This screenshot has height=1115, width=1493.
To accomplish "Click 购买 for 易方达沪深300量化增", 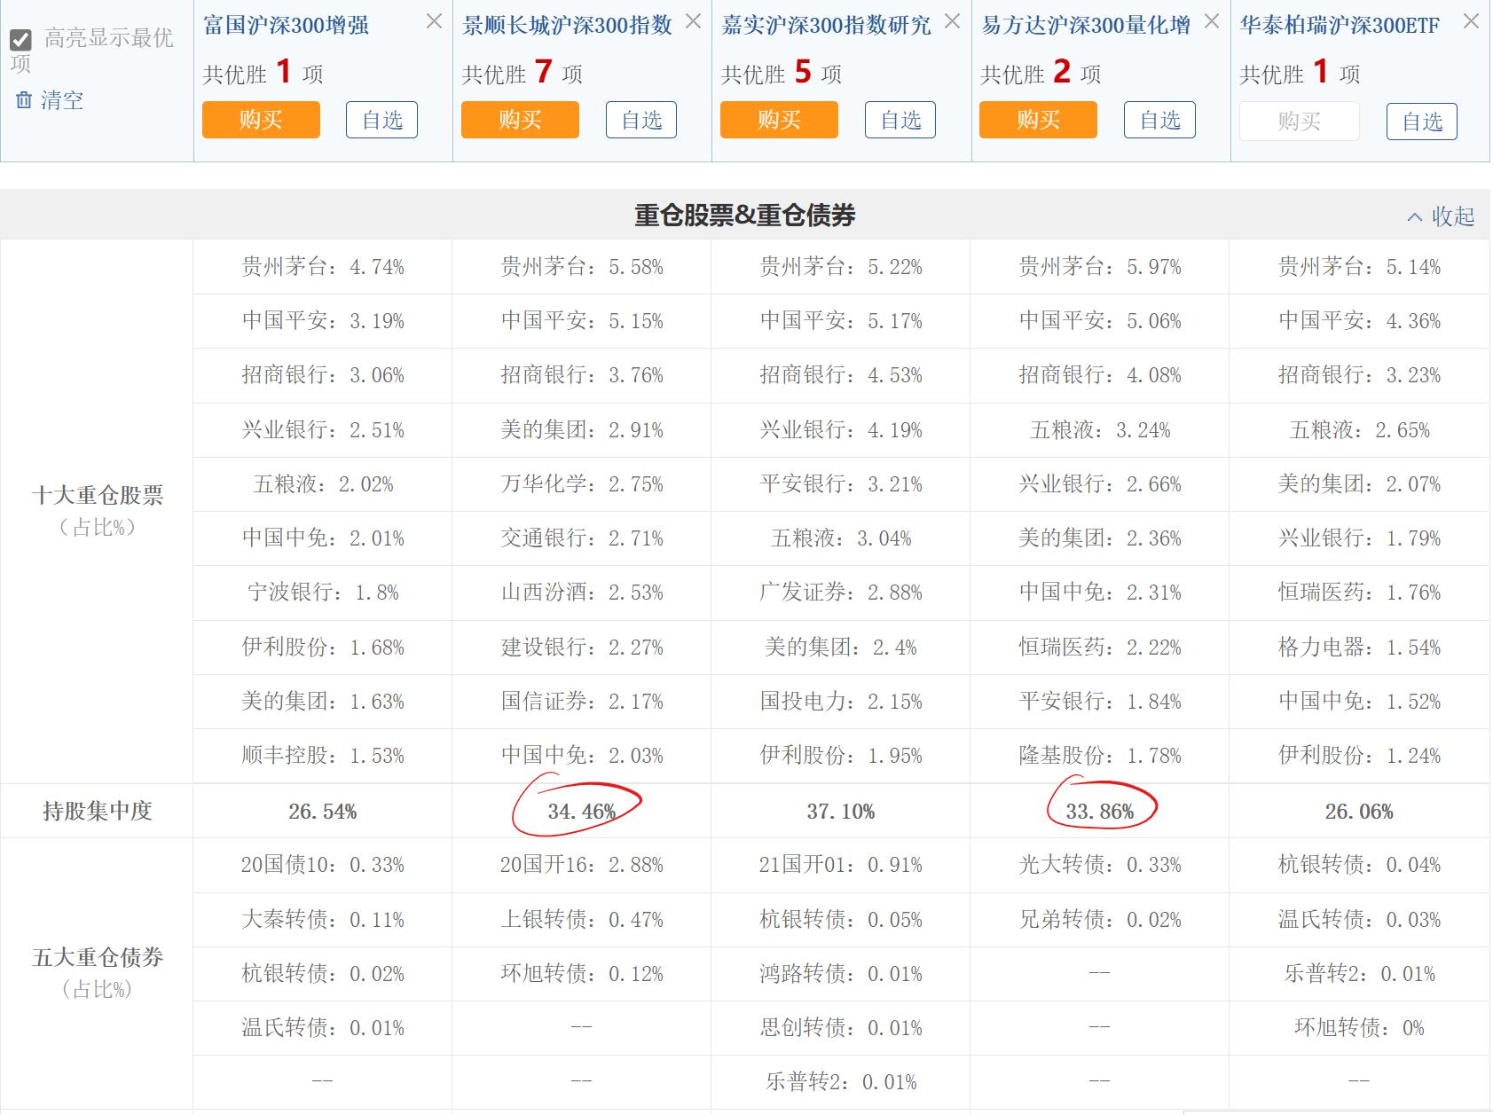I will pyautogui.click(x=1038, y=120).
